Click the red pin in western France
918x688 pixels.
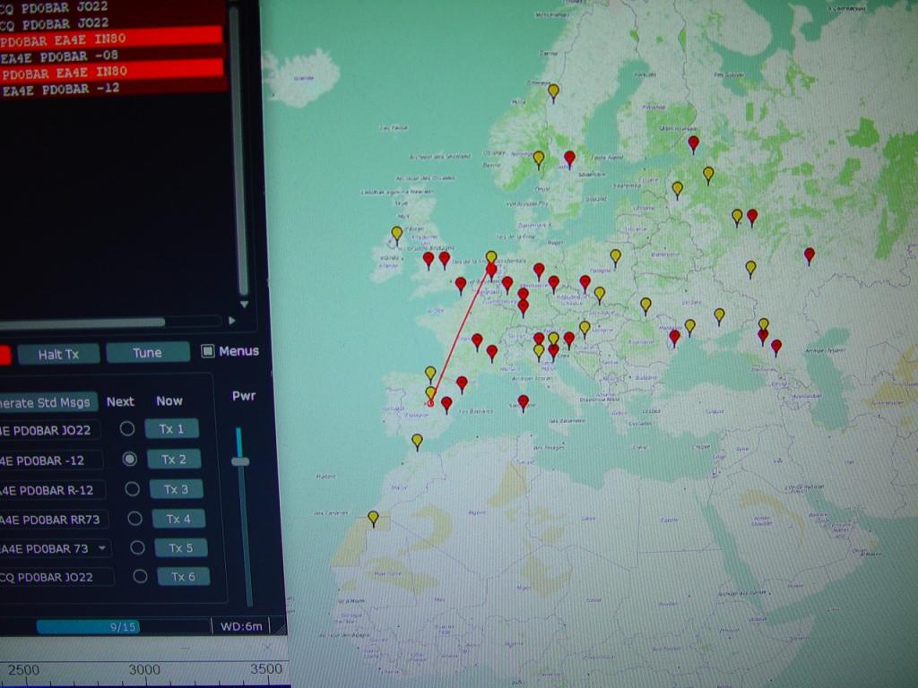click(477, 341)
